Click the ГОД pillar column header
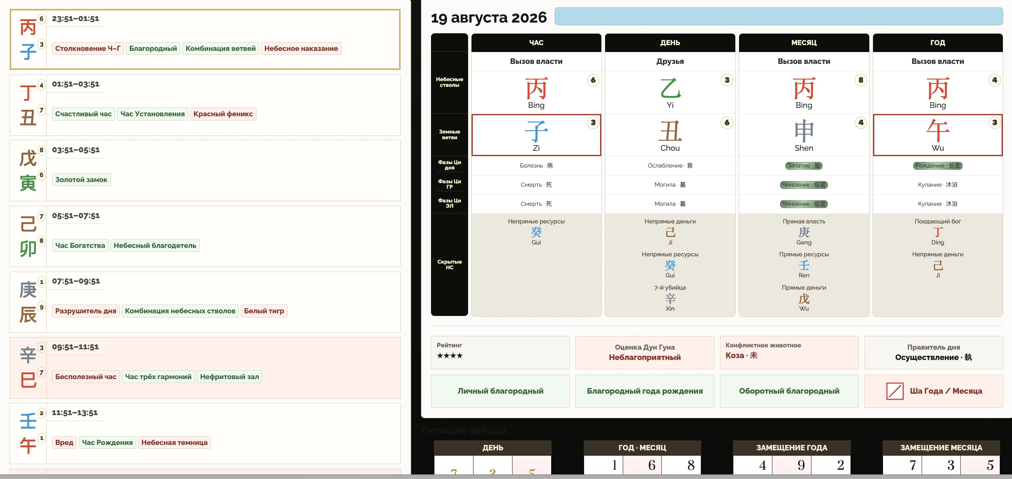The height and width of the screenshot is (479, 1012). click(938, 43)
